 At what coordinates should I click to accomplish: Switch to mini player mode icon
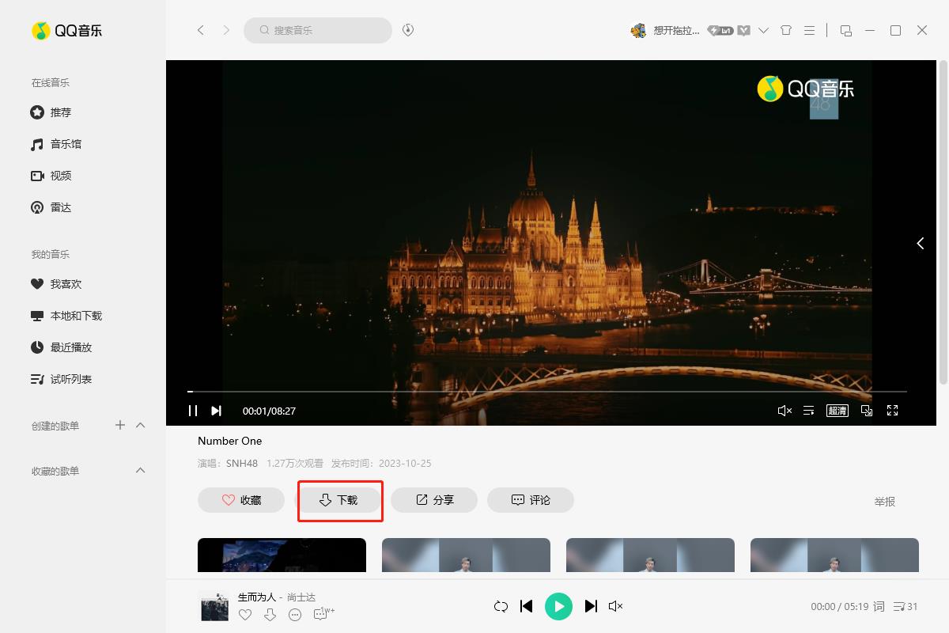pyautogui.click(x=845, y=30)
